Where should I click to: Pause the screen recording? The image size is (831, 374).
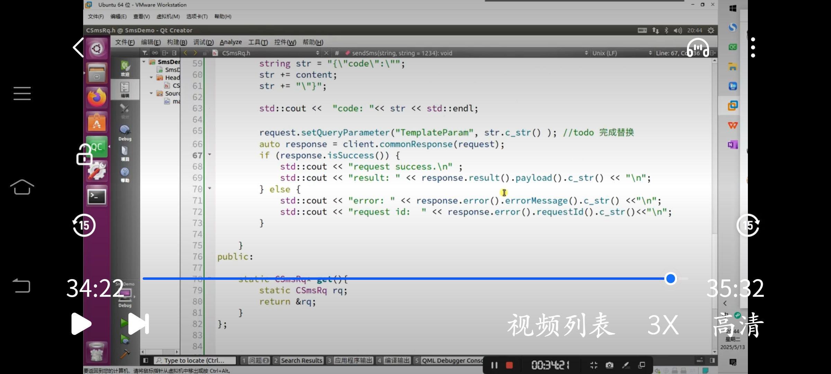494,365
